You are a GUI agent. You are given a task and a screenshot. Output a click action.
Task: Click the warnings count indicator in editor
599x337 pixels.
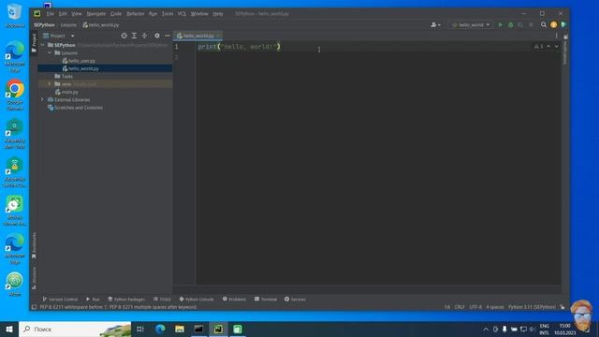539,46
